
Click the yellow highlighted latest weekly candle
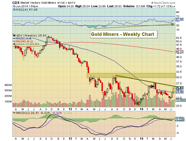174,90
